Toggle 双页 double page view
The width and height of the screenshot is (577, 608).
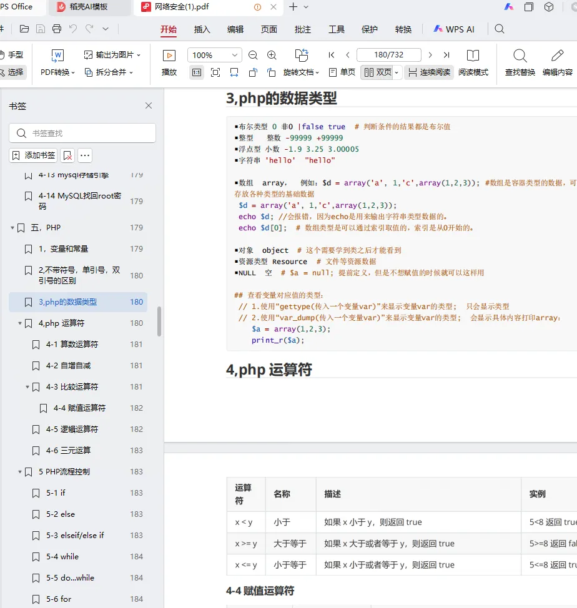[377, 72]
